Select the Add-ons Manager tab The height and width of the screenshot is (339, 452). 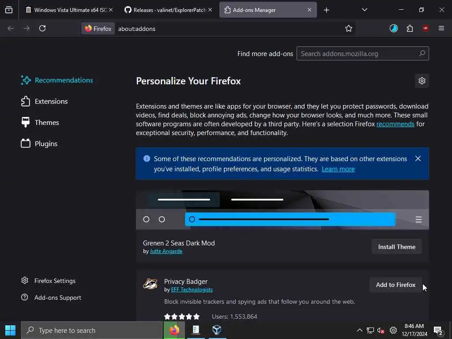[x=268, y=10]
